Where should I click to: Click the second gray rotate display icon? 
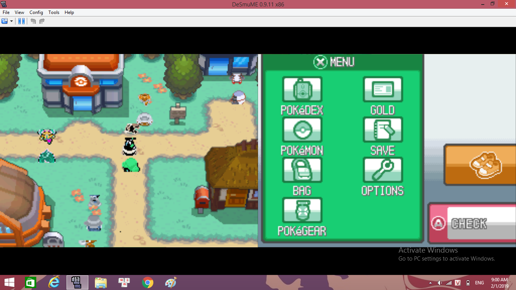(x=42, y=21)
